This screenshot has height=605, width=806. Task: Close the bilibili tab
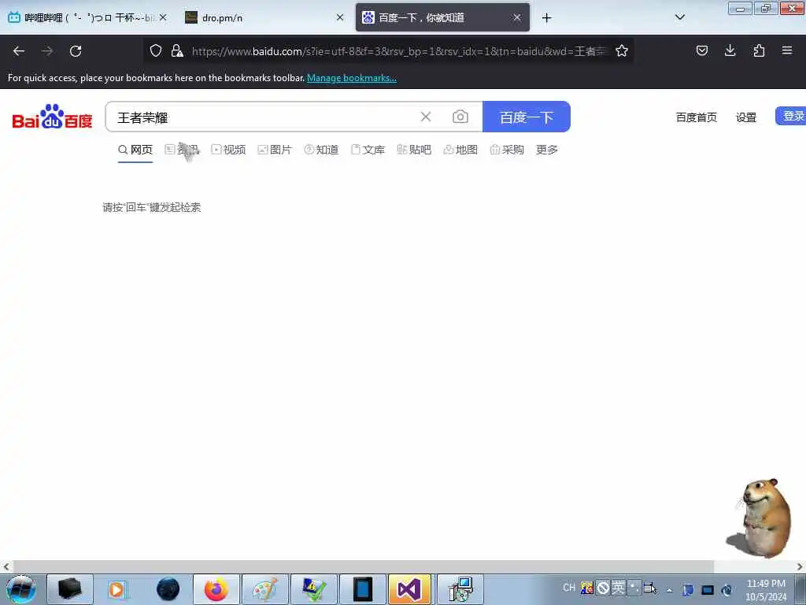(163, 17)
